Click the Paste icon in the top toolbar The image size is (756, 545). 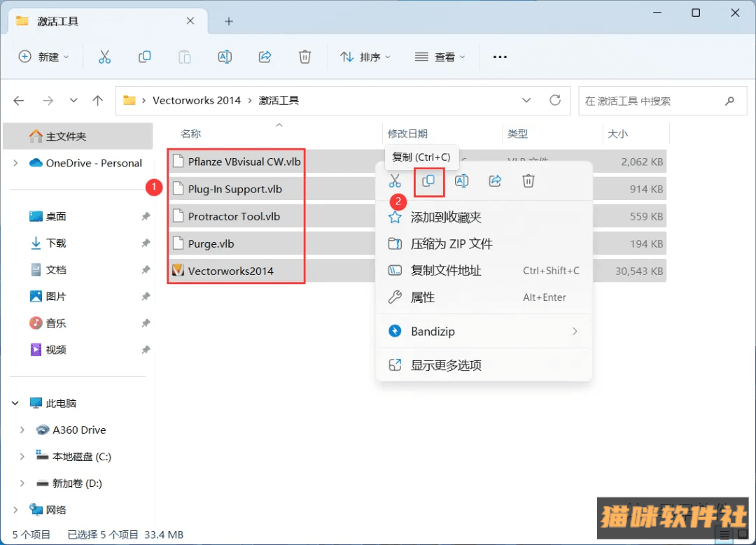tap(184, 57)
